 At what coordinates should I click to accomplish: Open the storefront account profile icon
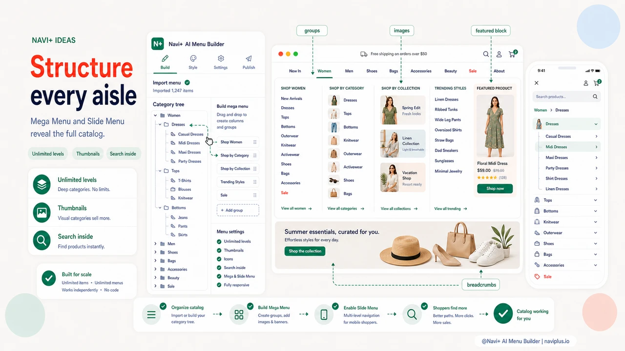pyautogui.click(x=499, y=54)
